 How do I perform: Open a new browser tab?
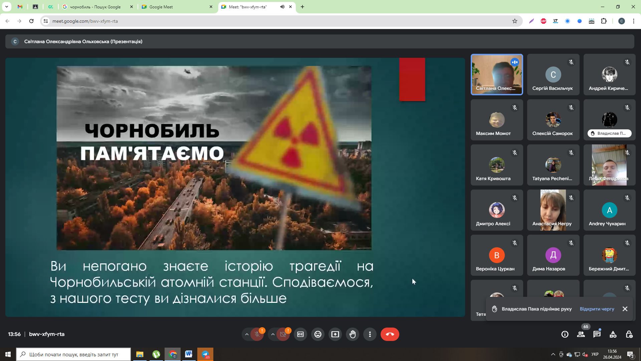coord(302,7)
